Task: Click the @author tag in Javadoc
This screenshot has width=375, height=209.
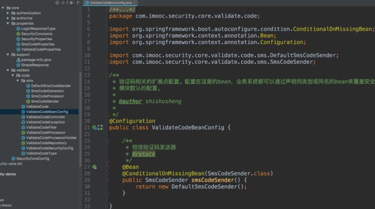Action: [130, 101]
